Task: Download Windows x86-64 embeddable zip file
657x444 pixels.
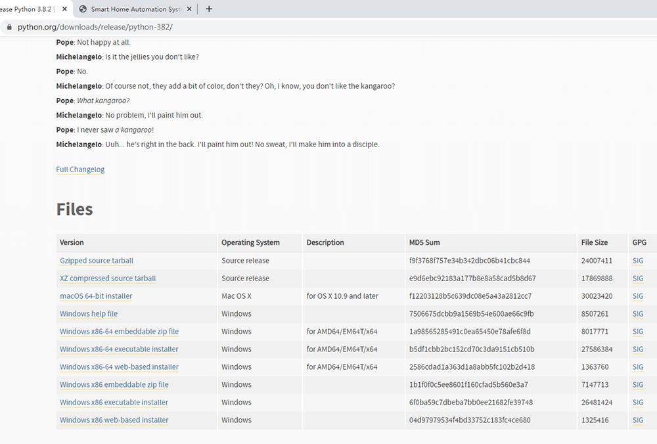Action: [x=119, y=332]
